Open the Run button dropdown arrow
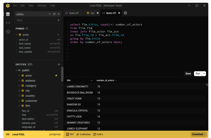 pyautogui.click(x=204, y=74)
